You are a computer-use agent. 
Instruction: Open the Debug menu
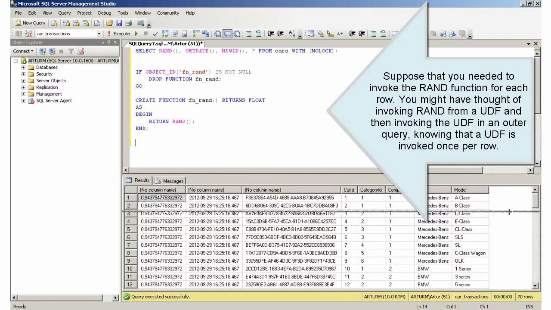(x=105, y=13)
